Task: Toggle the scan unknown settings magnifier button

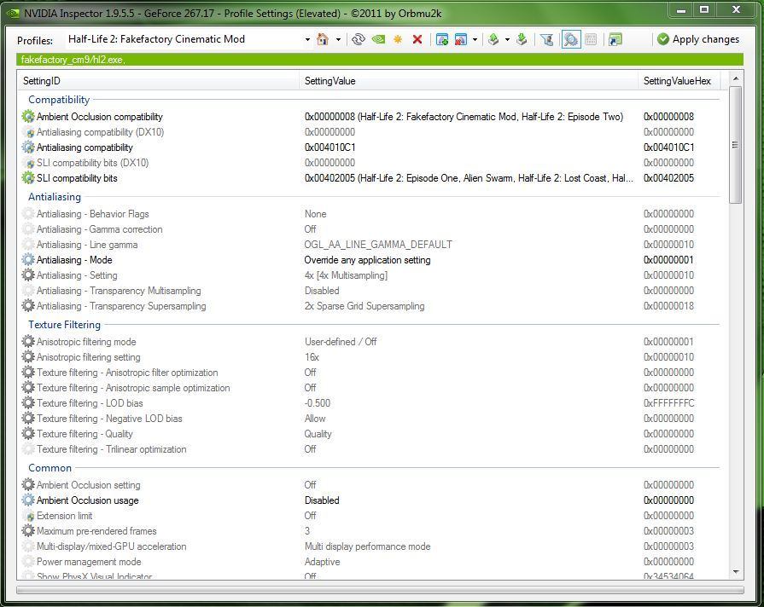Action: 571,39
